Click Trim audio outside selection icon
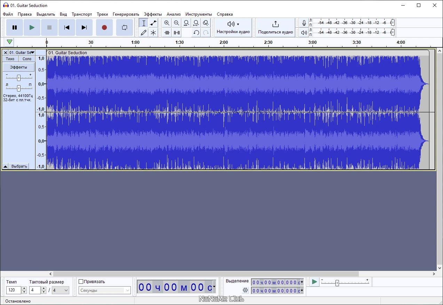Image resolution: width=443 pixels, height=305 pixels. 167,33
